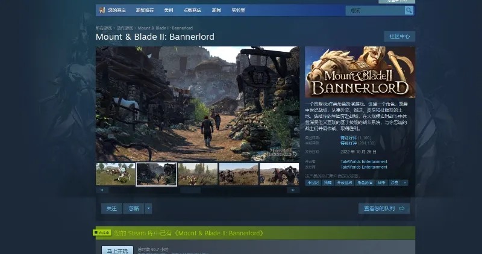
Task: Select the first screenshot thumbnail
Action: (x=115, y=174)
